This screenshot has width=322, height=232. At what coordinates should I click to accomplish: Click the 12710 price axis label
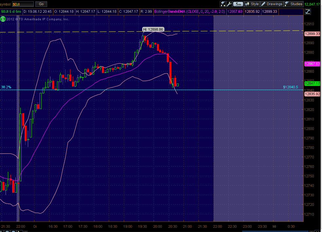pyautogui.click(x=309, y=214)
